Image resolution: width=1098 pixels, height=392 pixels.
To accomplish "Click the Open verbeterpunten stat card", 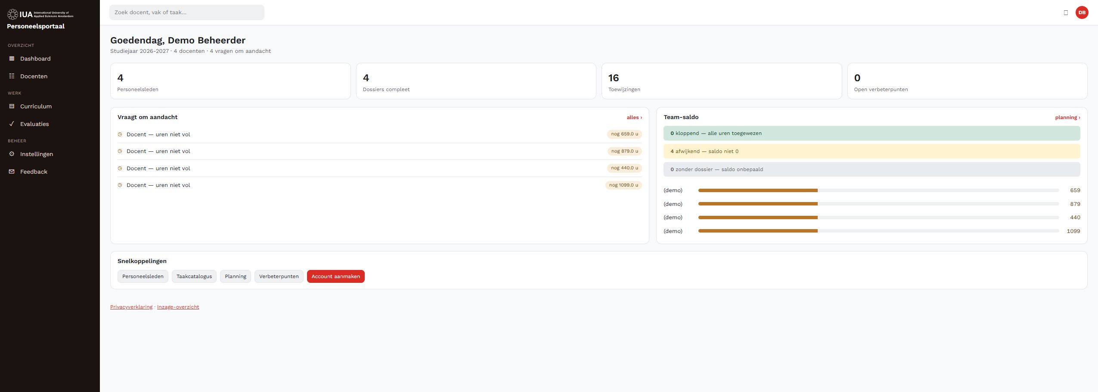I will pos(968,81).
